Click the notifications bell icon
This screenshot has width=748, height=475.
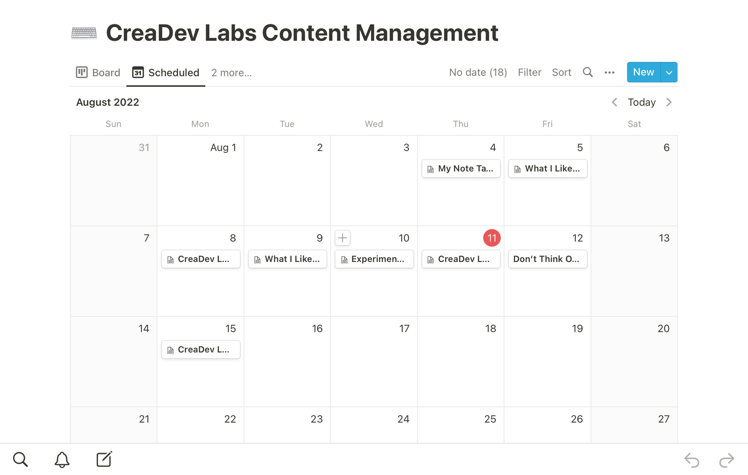(62, 459)
